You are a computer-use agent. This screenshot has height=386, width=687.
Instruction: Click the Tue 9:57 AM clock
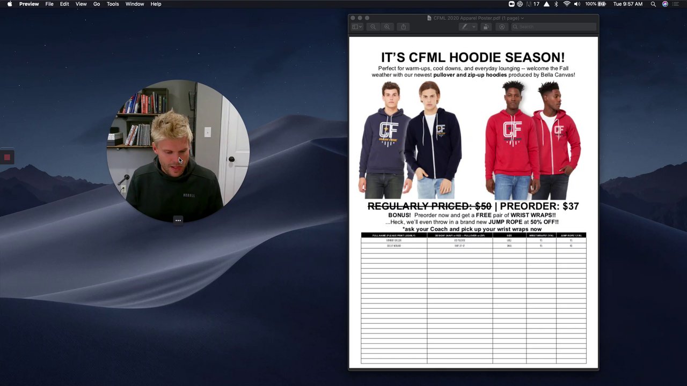coord(627,4)
